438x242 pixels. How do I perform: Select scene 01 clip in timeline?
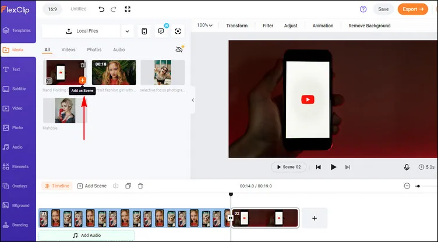click(x=134, y=218)
